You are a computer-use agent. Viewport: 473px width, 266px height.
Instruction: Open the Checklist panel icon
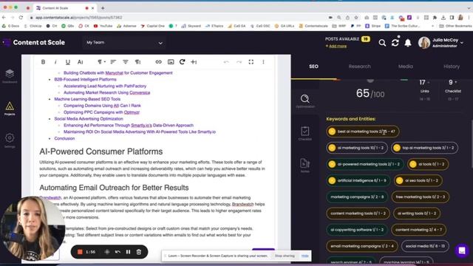click(305, 134)
